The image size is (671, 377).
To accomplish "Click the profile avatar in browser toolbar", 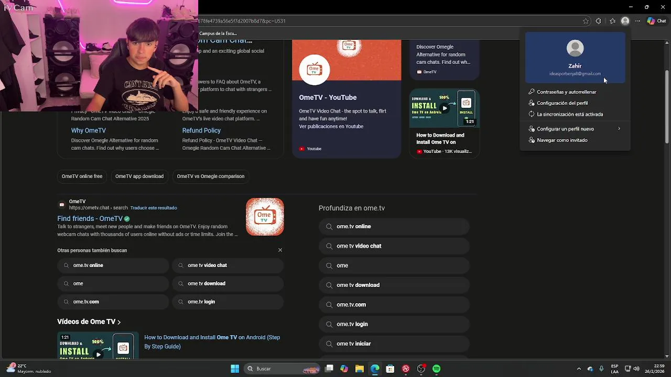I will click(625, 21).
